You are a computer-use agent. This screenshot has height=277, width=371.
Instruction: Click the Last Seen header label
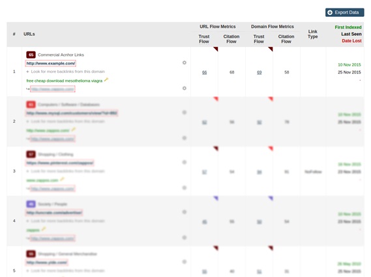click(351, 34)
